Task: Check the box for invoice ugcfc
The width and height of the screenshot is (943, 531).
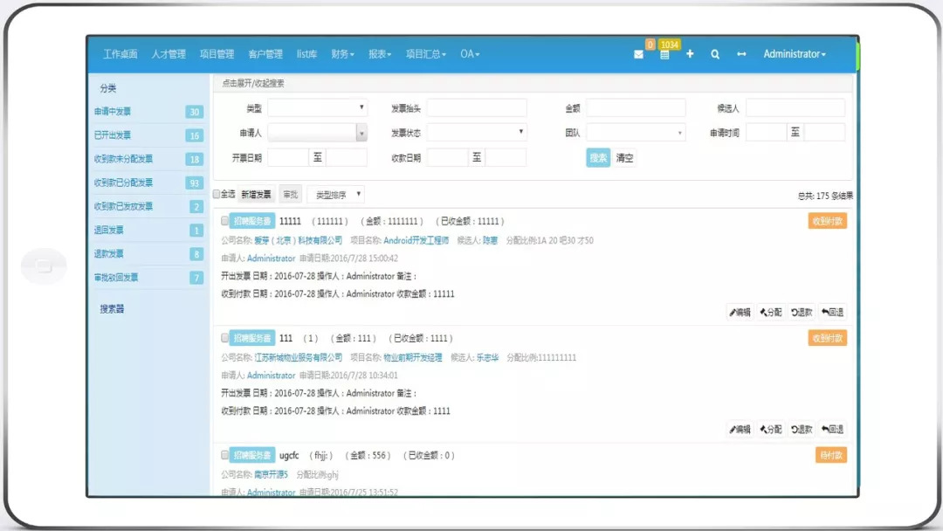Action: pyautogui.click(x=225, y=455)
